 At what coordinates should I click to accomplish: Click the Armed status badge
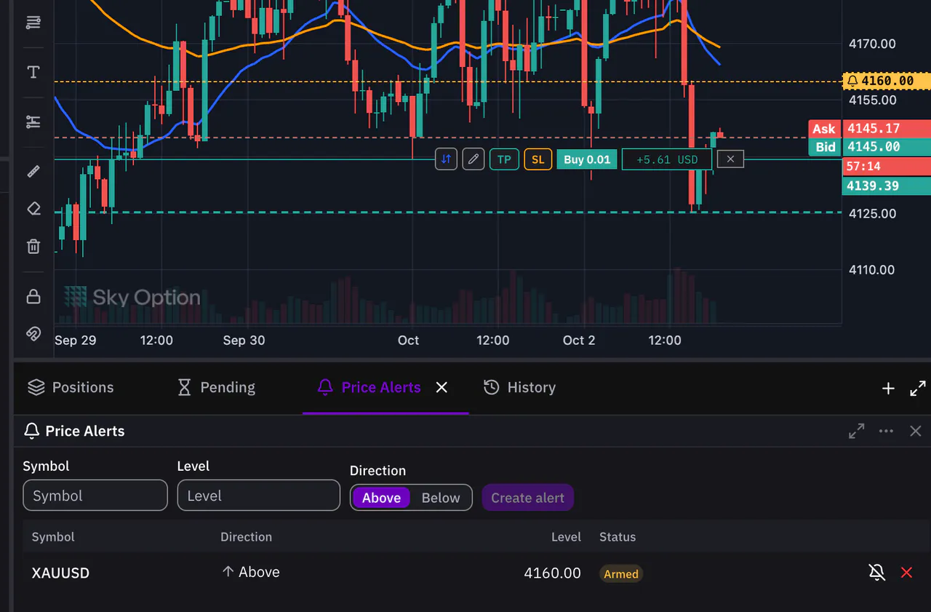(x=621, y=573)
